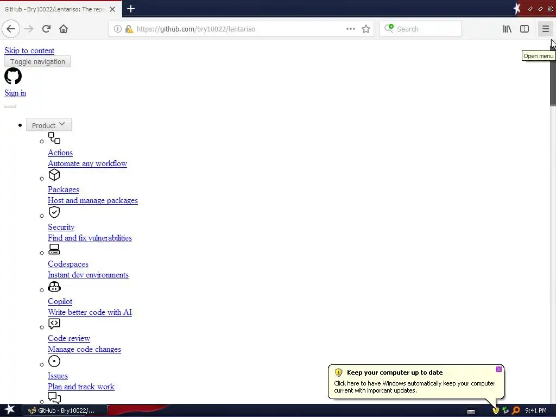Screen dimensions: 556x417
Task: Open the Codespaces link
Action: click(68, 264)
